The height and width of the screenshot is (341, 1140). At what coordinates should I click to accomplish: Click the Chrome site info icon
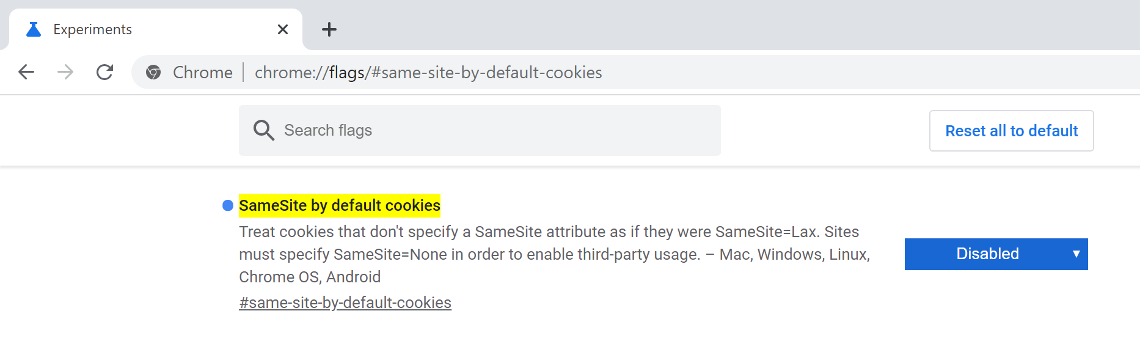pyautogui.click(x=153, y=72)
